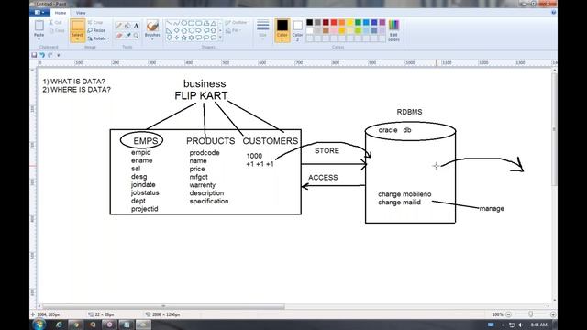Crop the image selection

coord(95,22)
